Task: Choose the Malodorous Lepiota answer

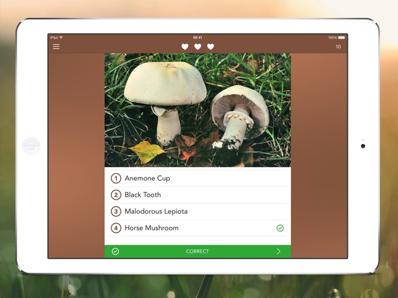Action: coord(156,211)
